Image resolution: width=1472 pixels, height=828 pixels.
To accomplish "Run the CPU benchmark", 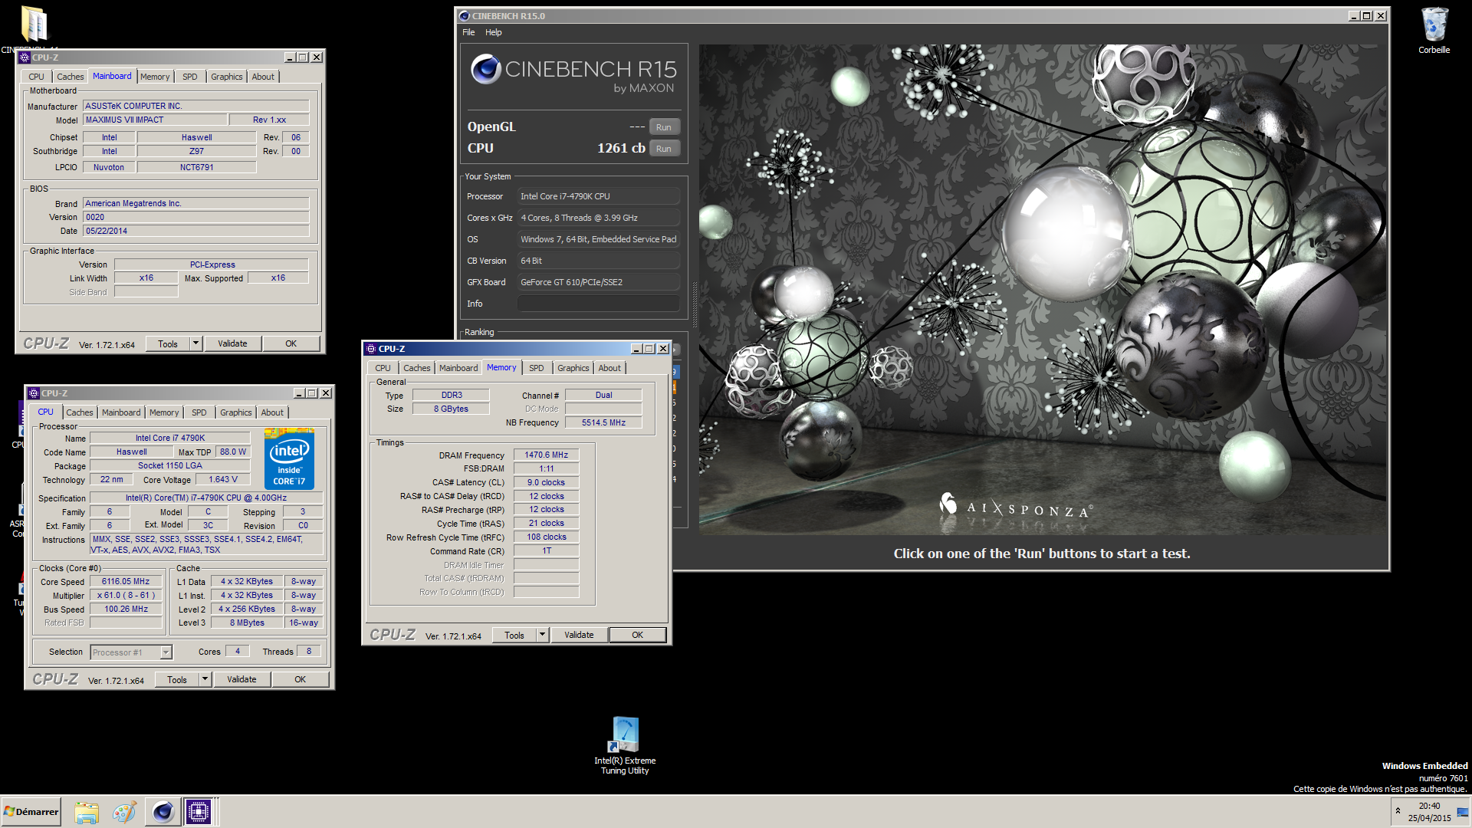I will coord(664,149).
